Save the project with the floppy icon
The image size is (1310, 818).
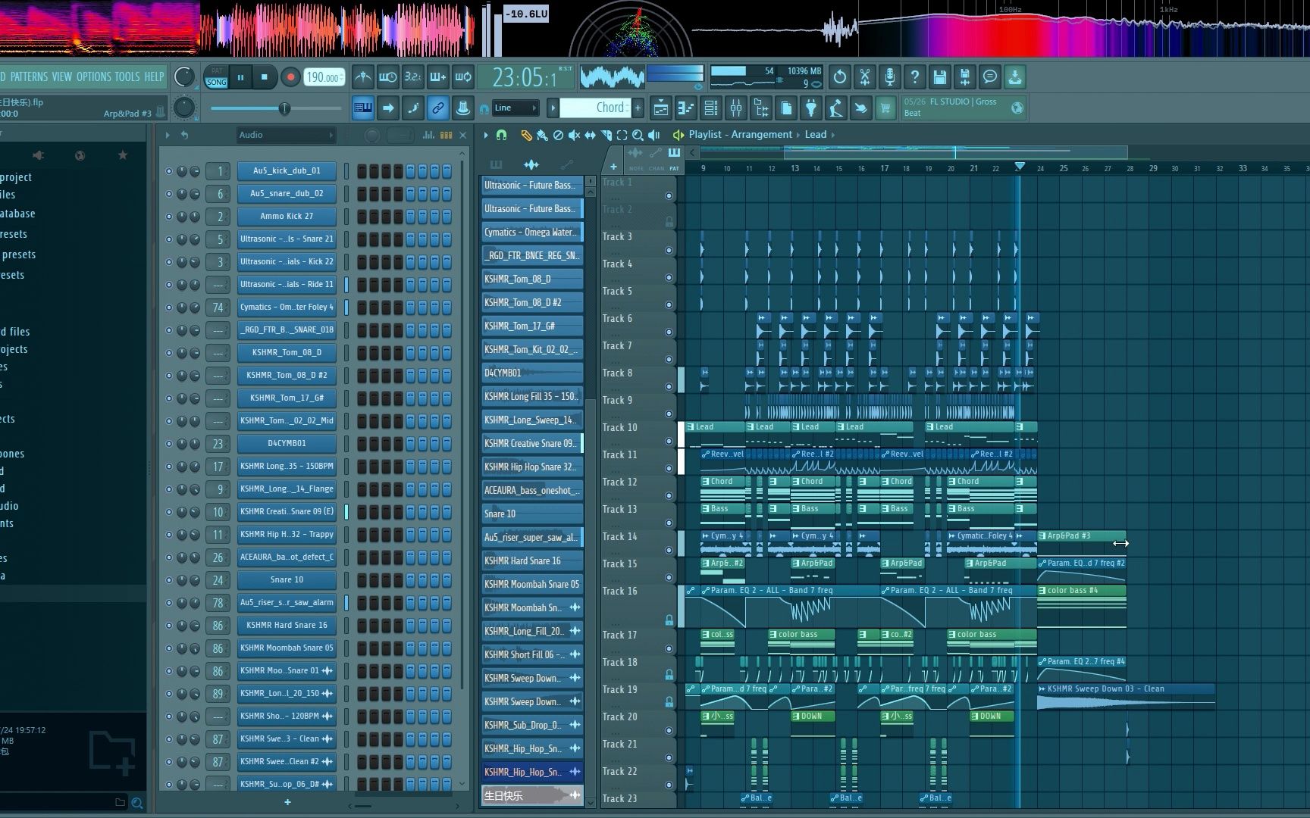tap(939, 76)
